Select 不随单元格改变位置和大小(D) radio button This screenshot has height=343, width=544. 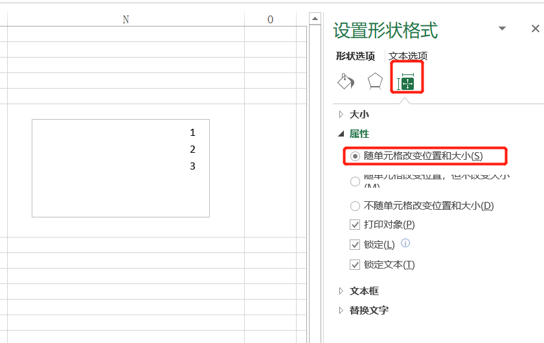point(355,206)
